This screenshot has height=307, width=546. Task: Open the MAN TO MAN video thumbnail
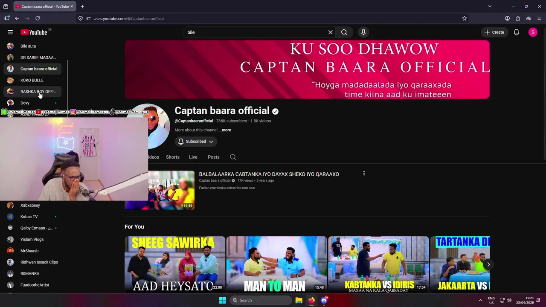[x=277, y=264]
